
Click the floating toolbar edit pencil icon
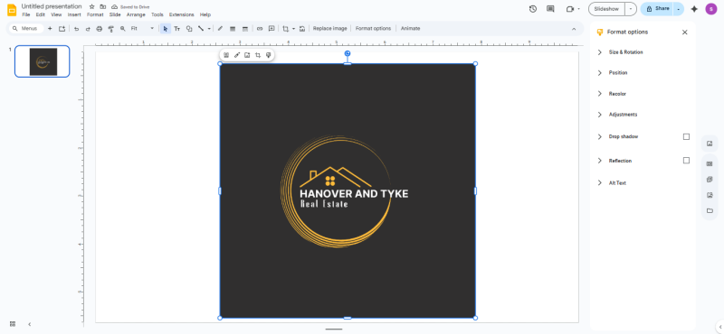tap(236, 55)
